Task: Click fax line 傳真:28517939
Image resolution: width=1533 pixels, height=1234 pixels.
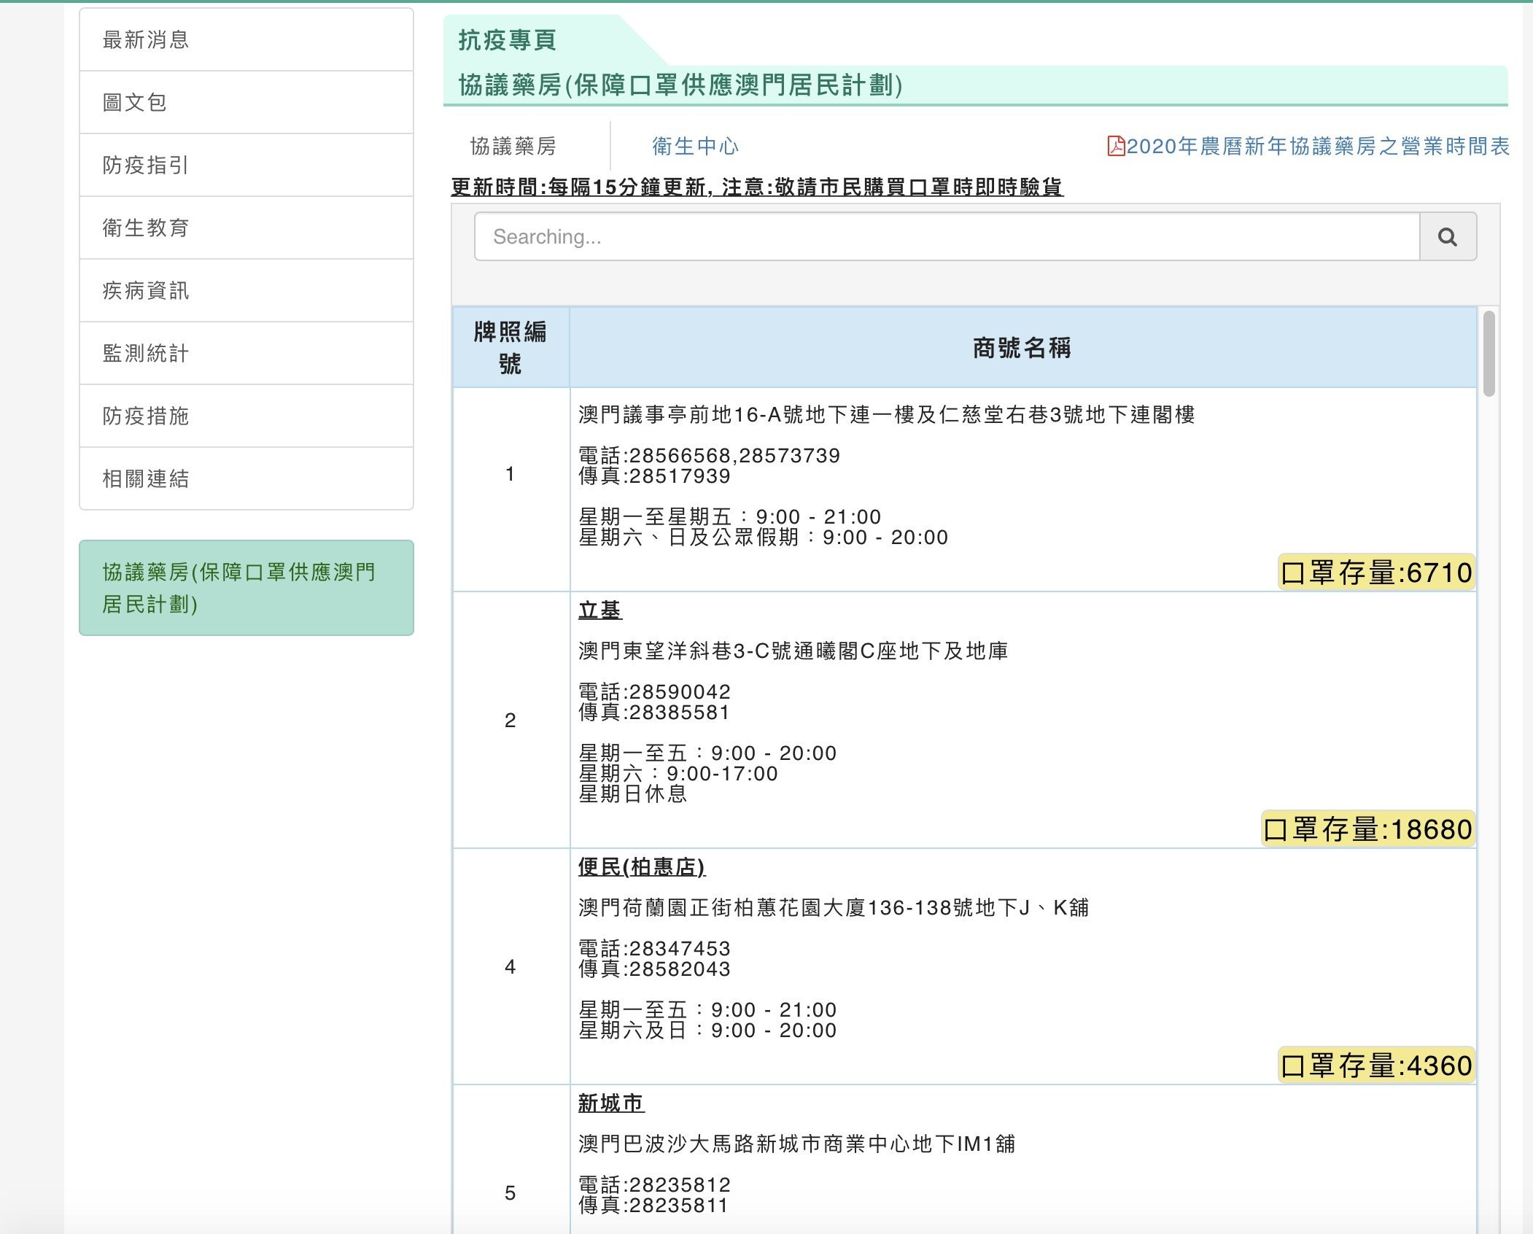Action: tap(654, 476)
